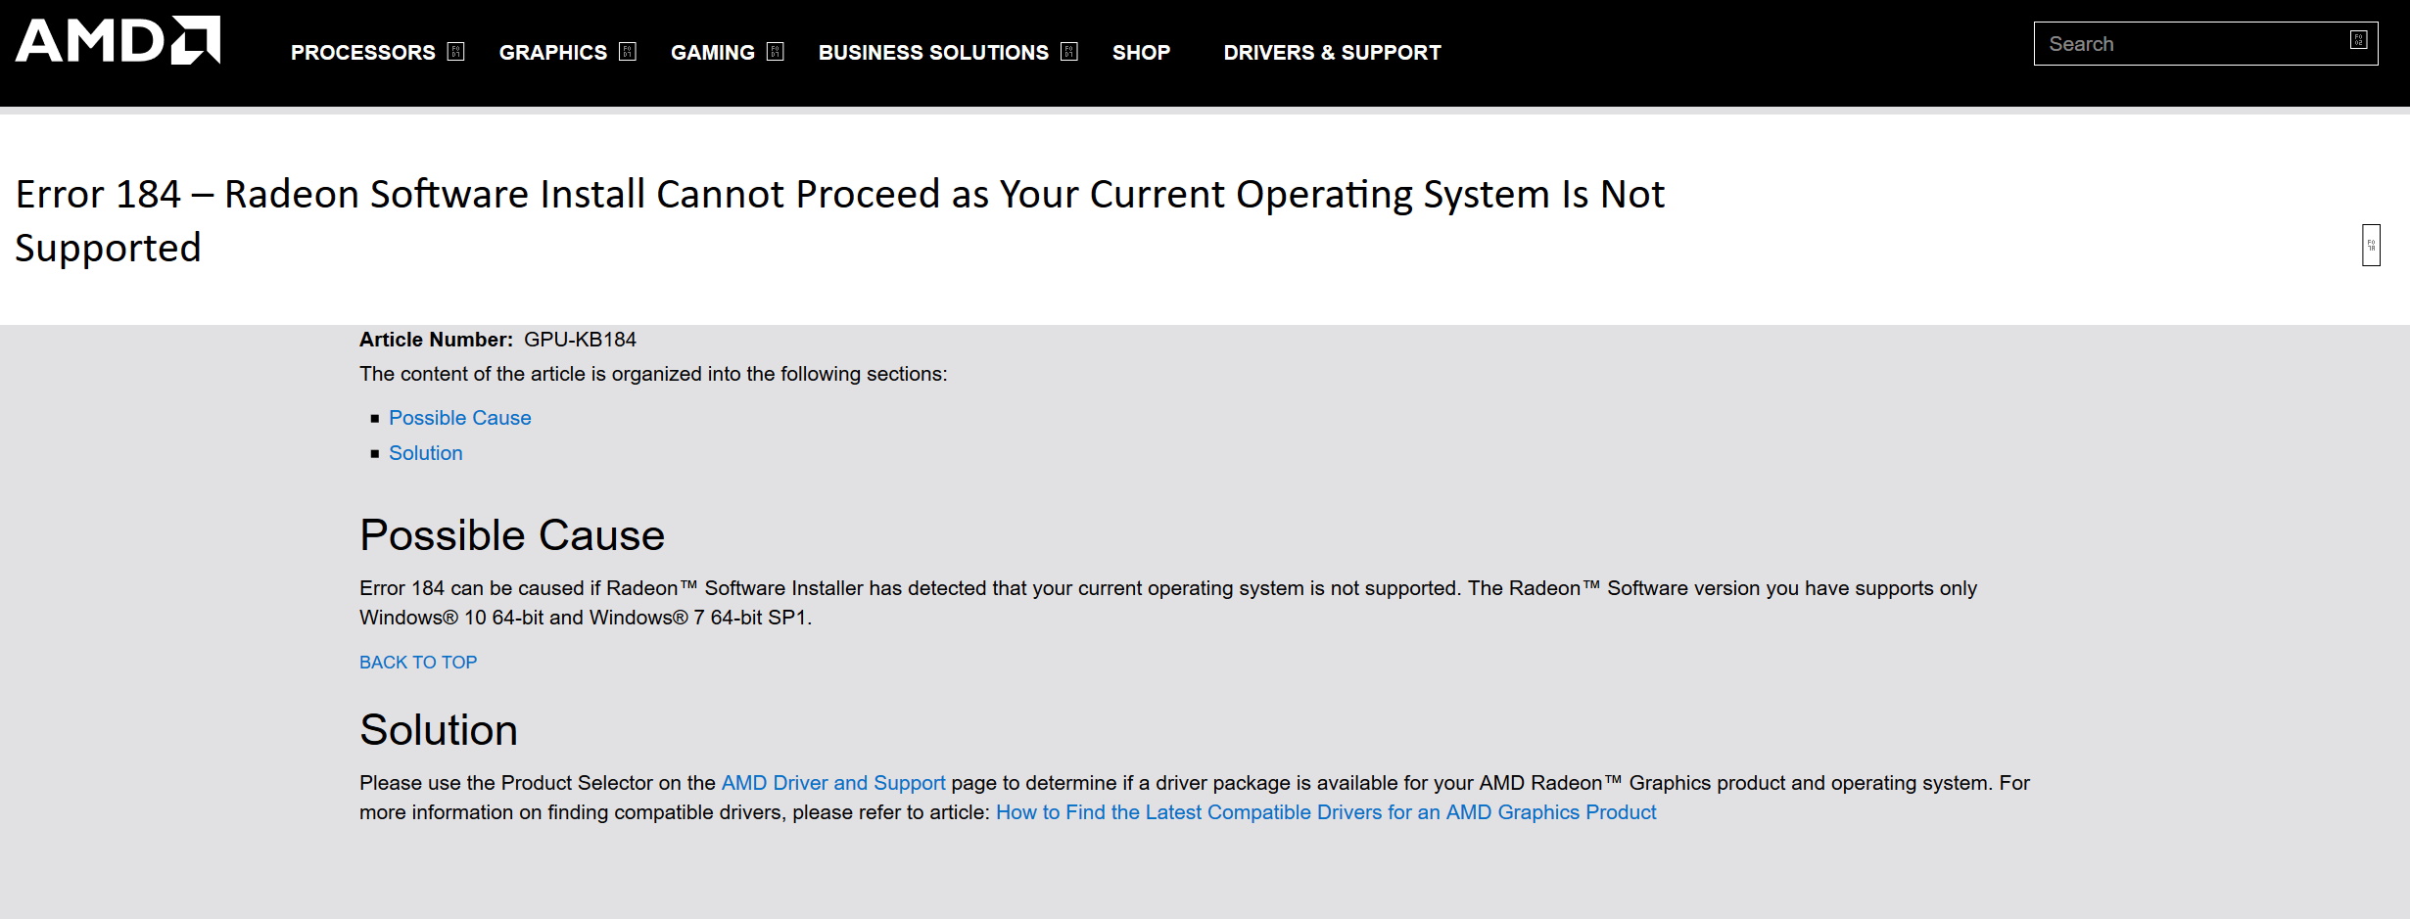
Task: Click the AMD logo
Action: pyautogui.click(x=118, y=40)
